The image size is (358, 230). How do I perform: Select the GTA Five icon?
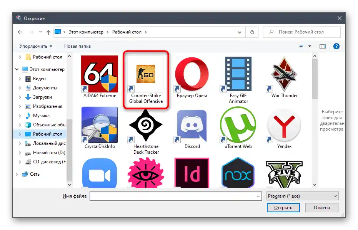click(x=284, y=174)
